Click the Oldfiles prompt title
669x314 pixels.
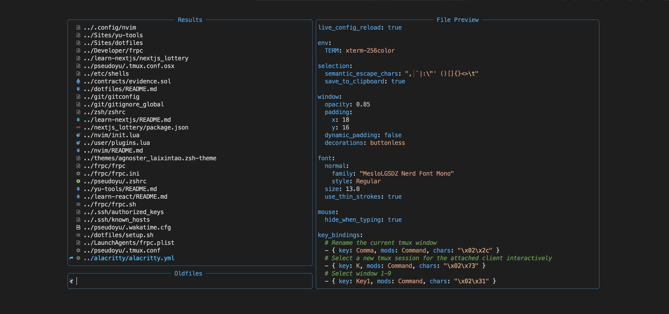point(188,273)
